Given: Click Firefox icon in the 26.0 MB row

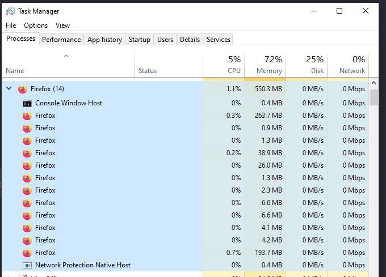Looking at the screenshot, I should [x=27, y=166].
